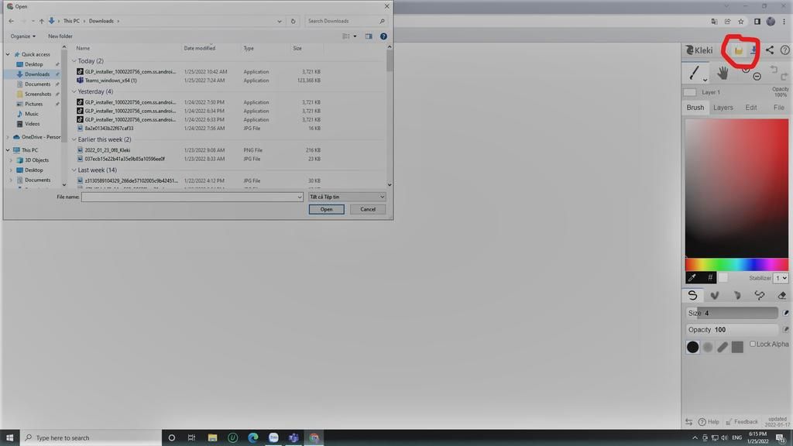Select the sketchy brush type

[x=737, y=295]
